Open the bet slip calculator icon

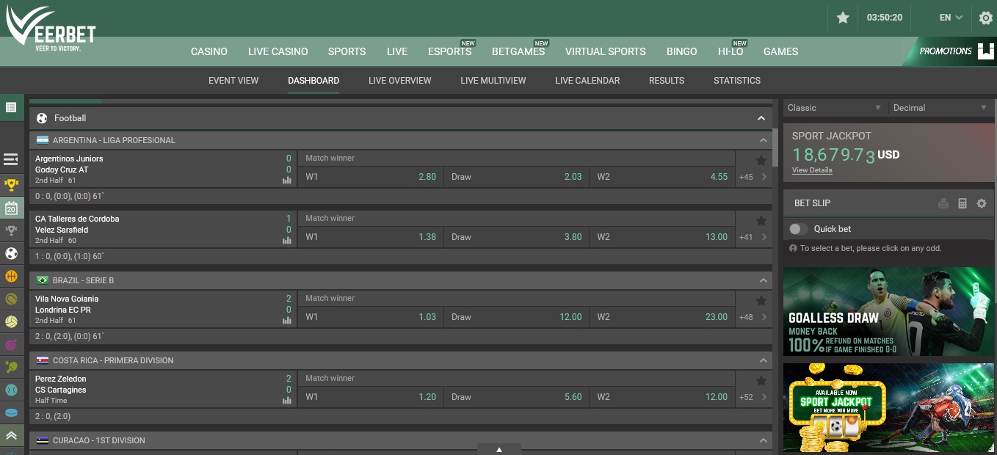962,203
